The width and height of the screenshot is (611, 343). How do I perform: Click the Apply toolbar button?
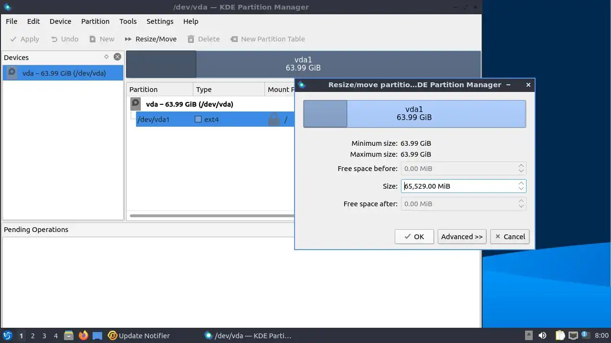click(24, 39)
